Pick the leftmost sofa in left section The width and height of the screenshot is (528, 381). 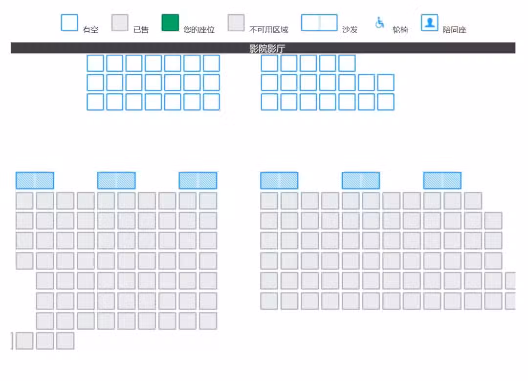pyautogui.click(x=35, y=181)
